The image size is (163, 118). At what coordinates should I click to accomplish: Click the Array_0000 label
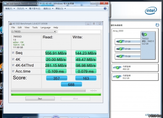tap(118, 31)
